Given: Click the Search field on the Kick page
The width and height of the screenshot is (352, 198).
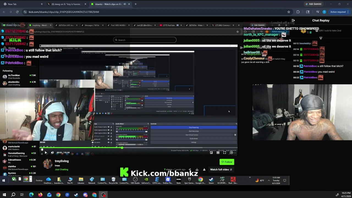Looking at the screenshot, I should (x=145, y=40).
